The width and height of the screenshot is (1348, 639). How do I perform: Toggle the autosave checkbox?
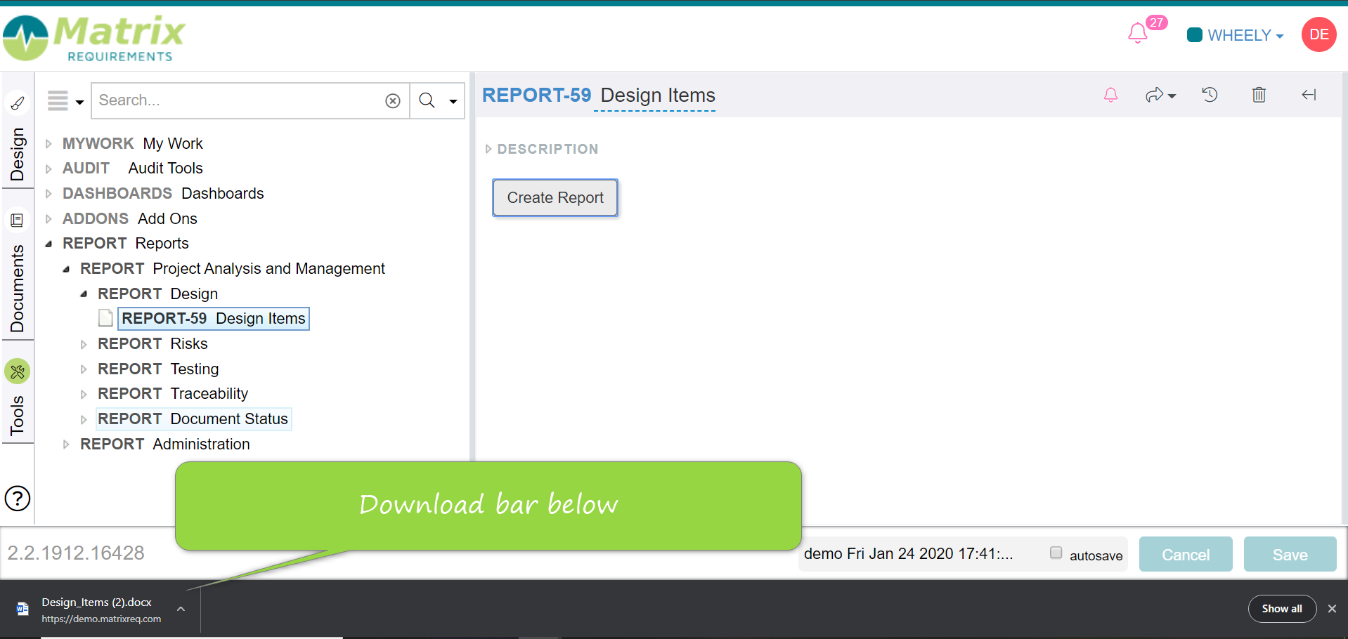tap(1056, 553)
